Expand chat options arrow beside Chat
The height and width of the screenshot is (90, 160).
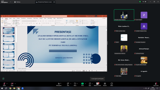tap(71, 83)
